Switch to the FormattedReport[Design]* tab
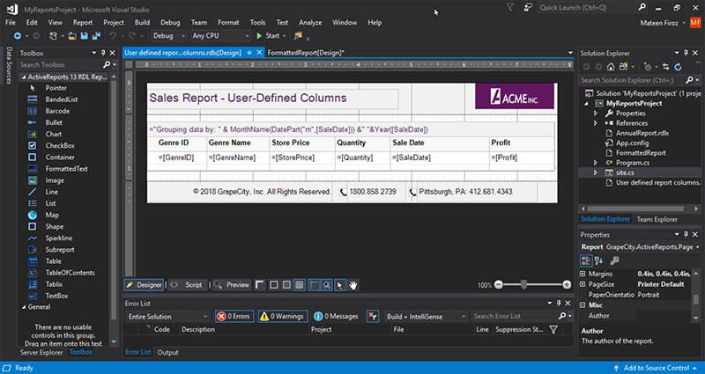This screenshot has height=374, width=705. coord(306,53)
